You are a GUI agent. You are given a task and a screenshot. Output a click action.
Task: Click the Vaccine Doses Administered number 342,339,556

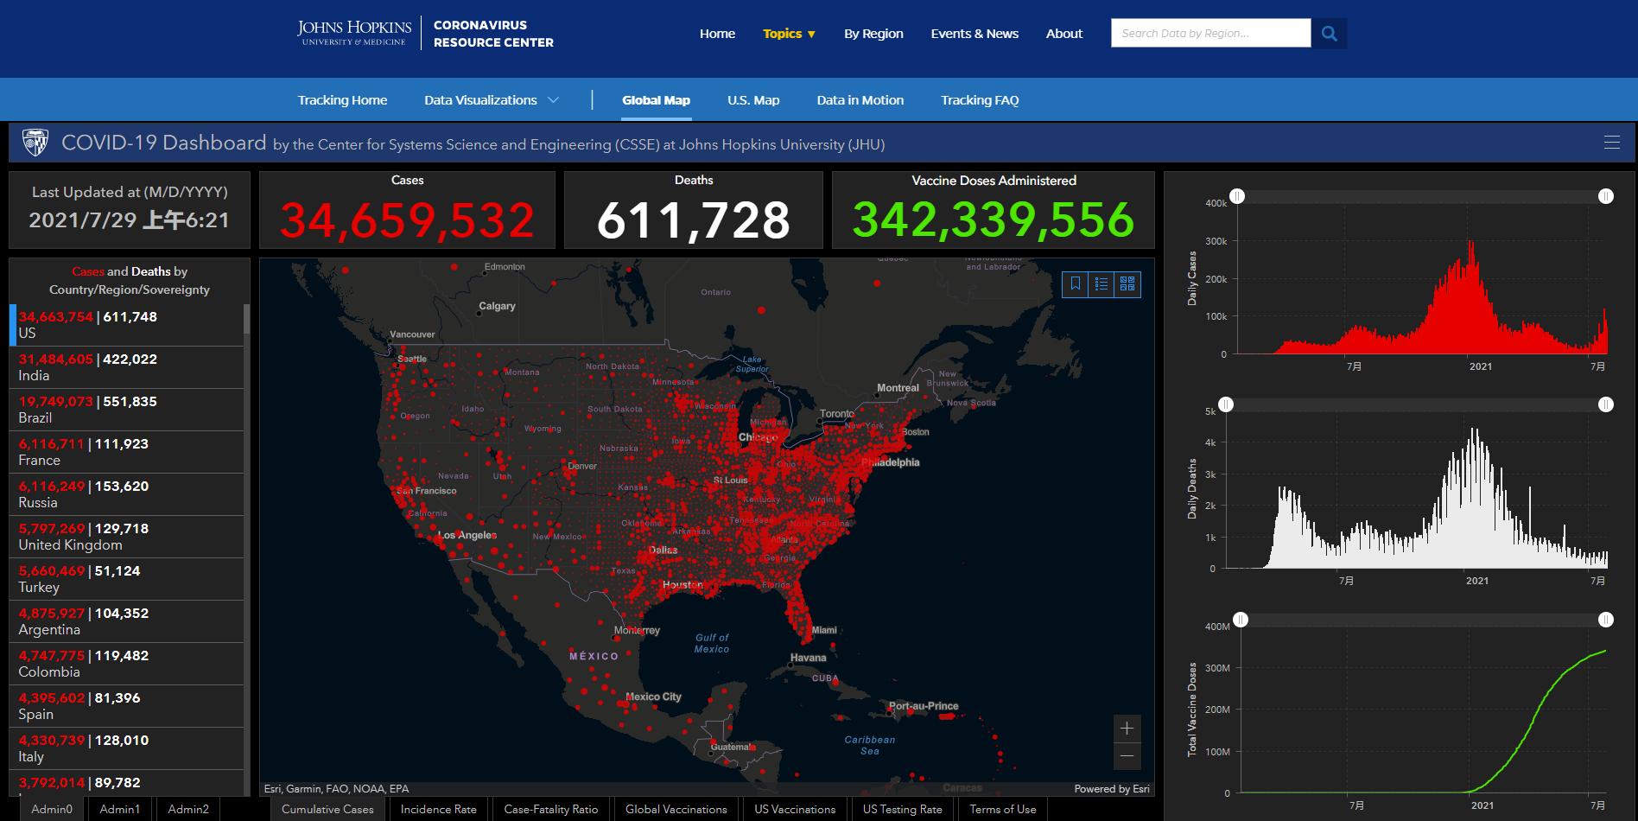click(x=994, y=220)
